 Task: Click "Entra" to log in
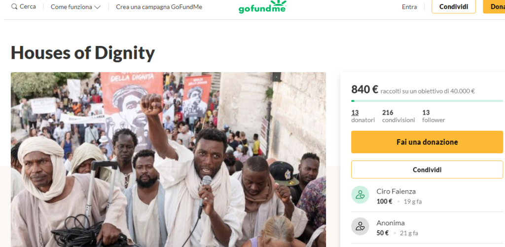coord(409,7)
